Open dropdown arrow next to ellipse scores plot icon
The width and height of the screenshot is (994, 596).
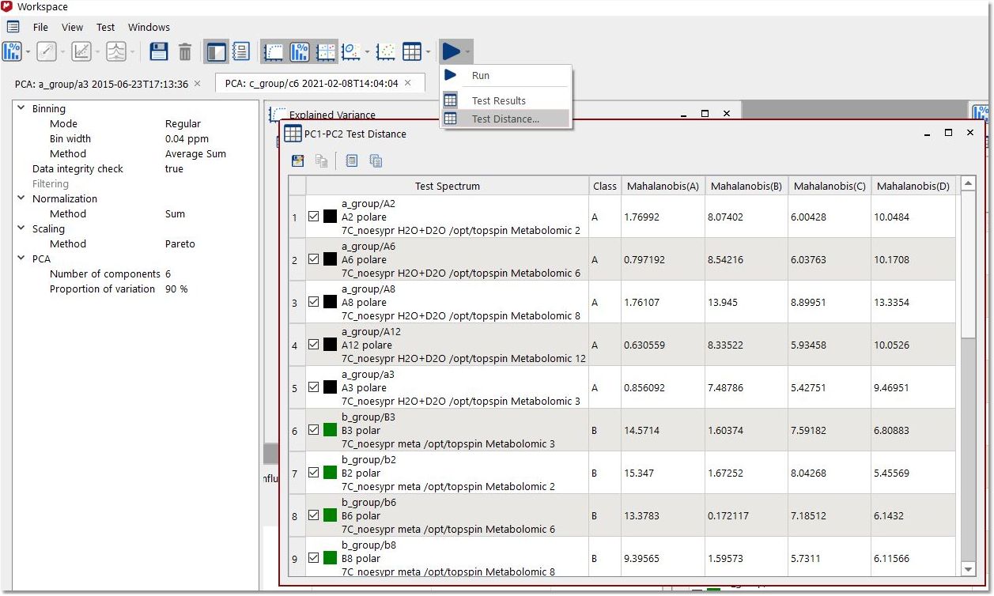coord(368,53)
